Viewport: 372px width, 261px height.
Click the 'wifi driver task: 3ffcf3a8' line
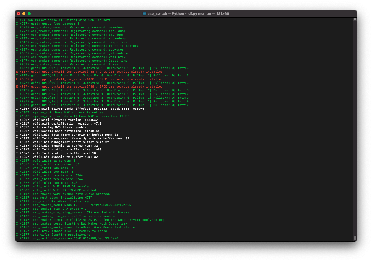(80, 109)
